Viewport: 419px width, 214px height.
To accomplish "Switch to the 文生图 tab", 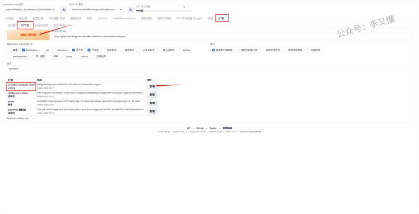I will tap(9, 18).
